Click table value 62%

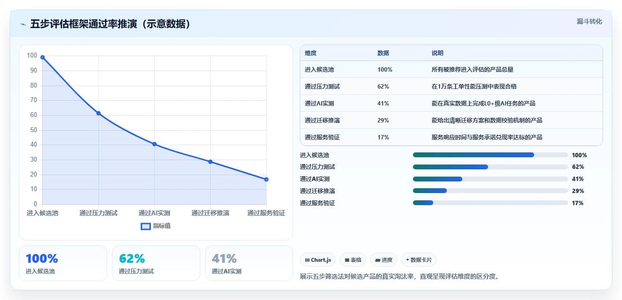[383, 87]
